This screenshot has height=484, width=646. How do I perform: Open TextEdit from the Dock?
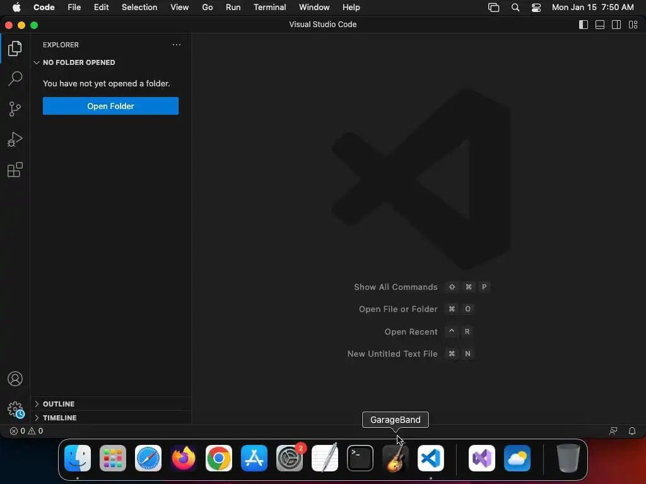pos(325,458)
